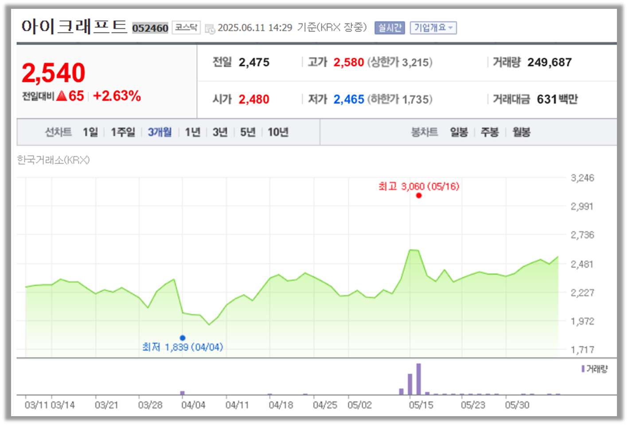Click the 04/04 date axis label
This screenshot has width=628, height=425.
coord(193,405)
